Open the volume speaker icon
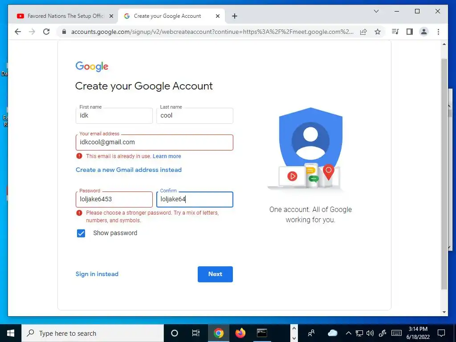456x342 pixels. click(x=370, y=333)
